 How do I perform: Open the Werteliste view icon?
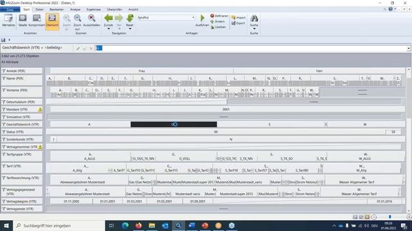pos(8,21)
